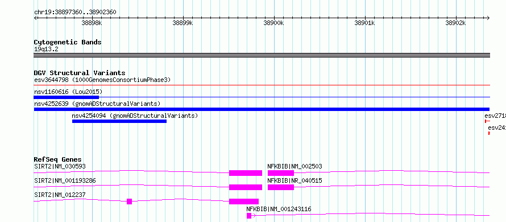Image resolution: width=506 pixels, height=222 pixels.
Task: Click the 38901k ruler position label
Action: 364,23
